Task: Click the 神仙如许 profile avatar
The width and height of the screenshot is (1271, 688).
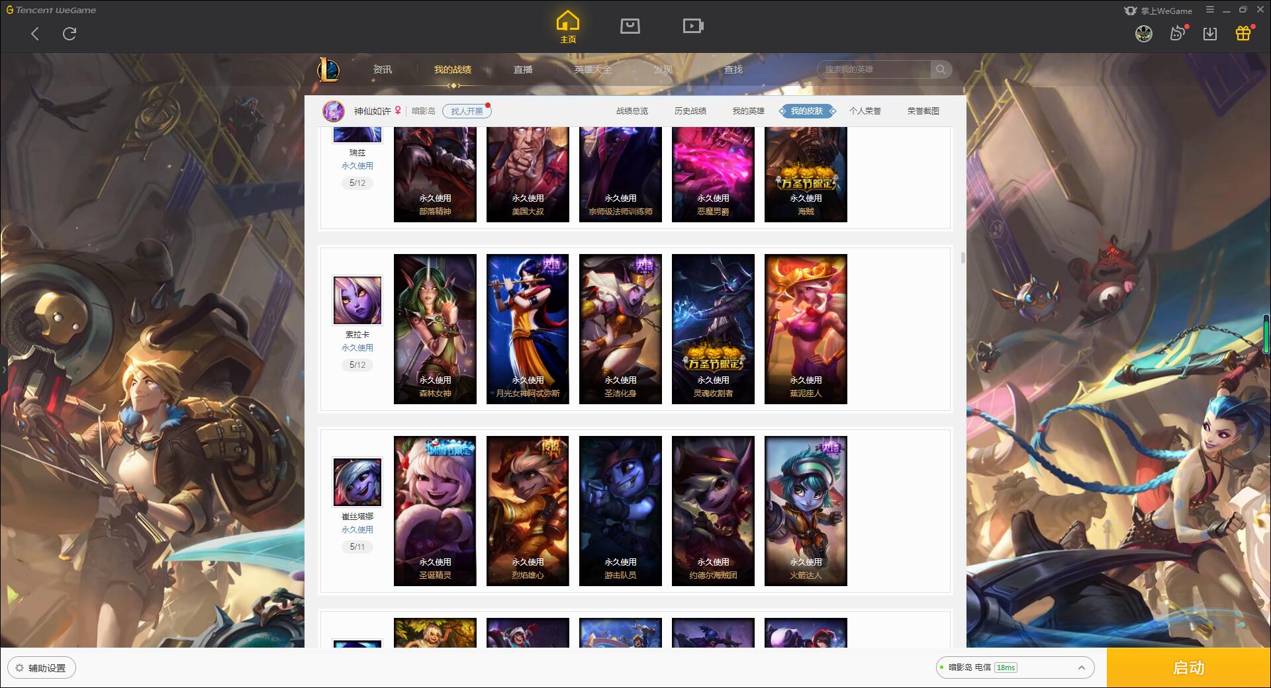Action: coord(334,111)
